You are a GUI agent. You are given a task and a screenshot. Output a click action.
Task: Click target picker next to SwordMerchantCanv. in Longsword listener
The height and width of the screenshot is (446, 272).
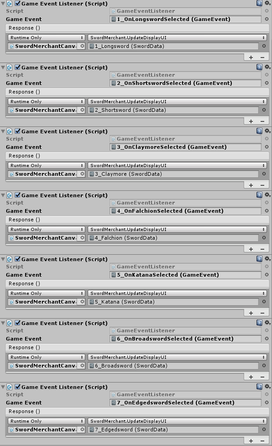point(82,46)
